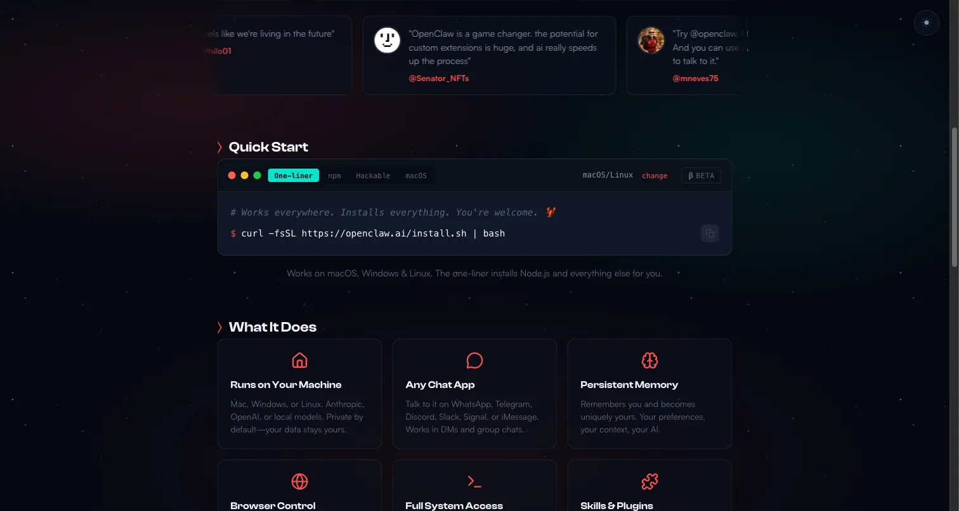The image size is (959, 511).
Task: Click the brain icon above Persistent Memory
Action: coord(649,359)
